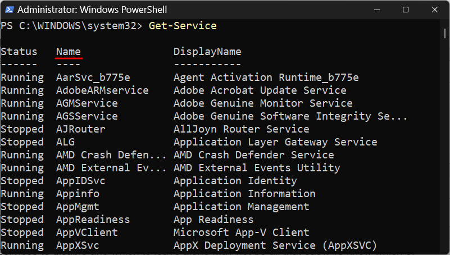This screenshot has width=450, height=255.
Task: Click the PowerShell icon in title bar
Action: (8, 10)
